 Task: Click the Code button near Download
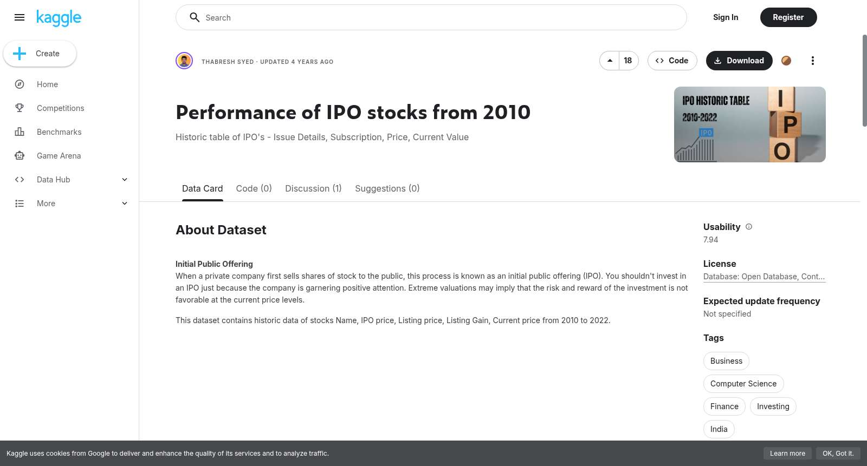(x=672, y=61)
